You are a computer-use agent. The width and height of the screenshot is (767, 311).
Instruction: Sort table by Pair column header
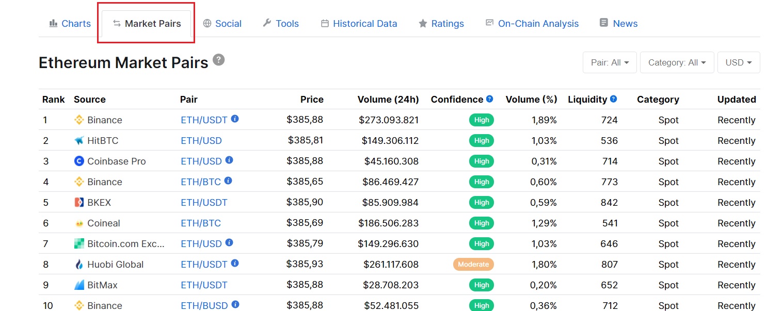pos(189,100)
